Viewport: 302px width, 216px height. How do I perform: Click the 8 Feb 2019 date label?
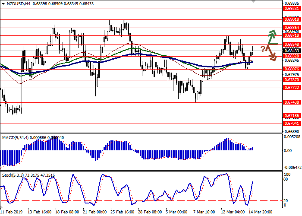10,212
